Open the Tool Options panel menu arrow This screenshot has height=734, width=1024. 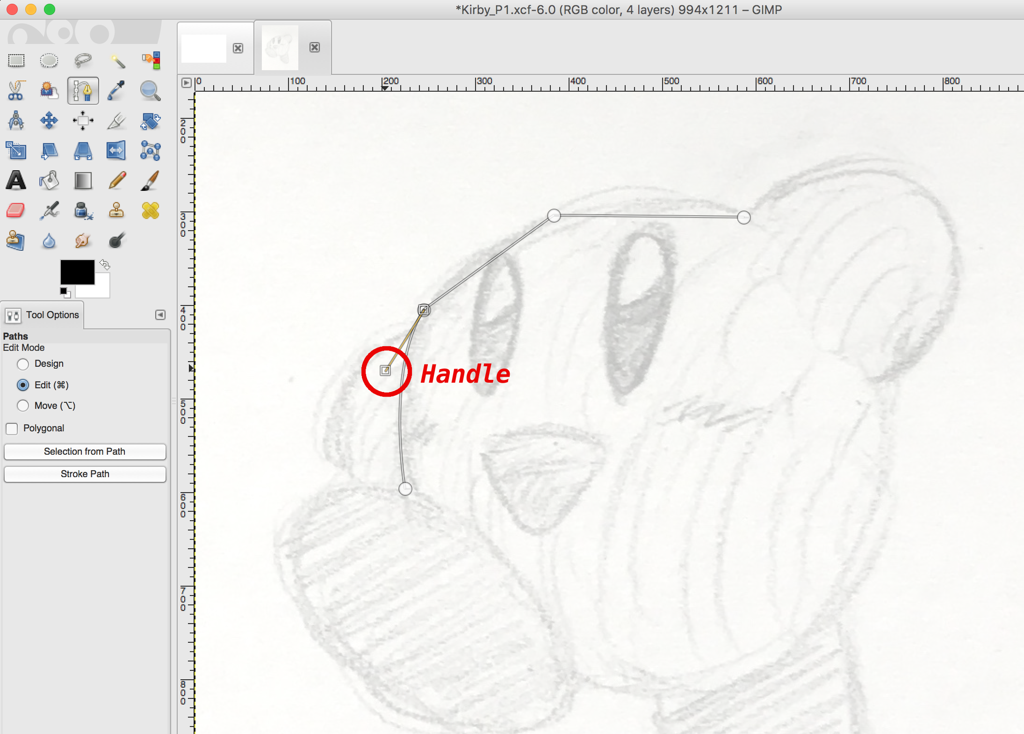pos(160,315)
